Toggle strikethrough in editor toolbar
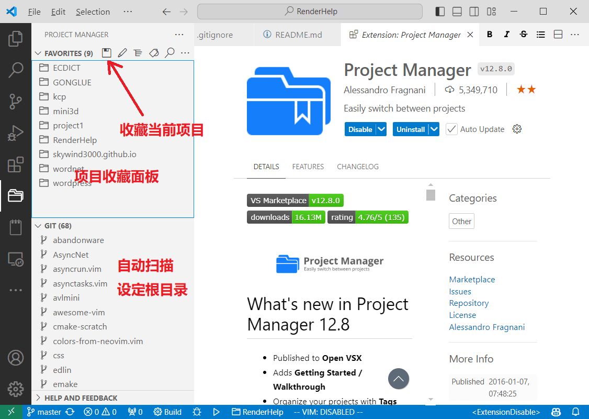 tap(523, 35)
